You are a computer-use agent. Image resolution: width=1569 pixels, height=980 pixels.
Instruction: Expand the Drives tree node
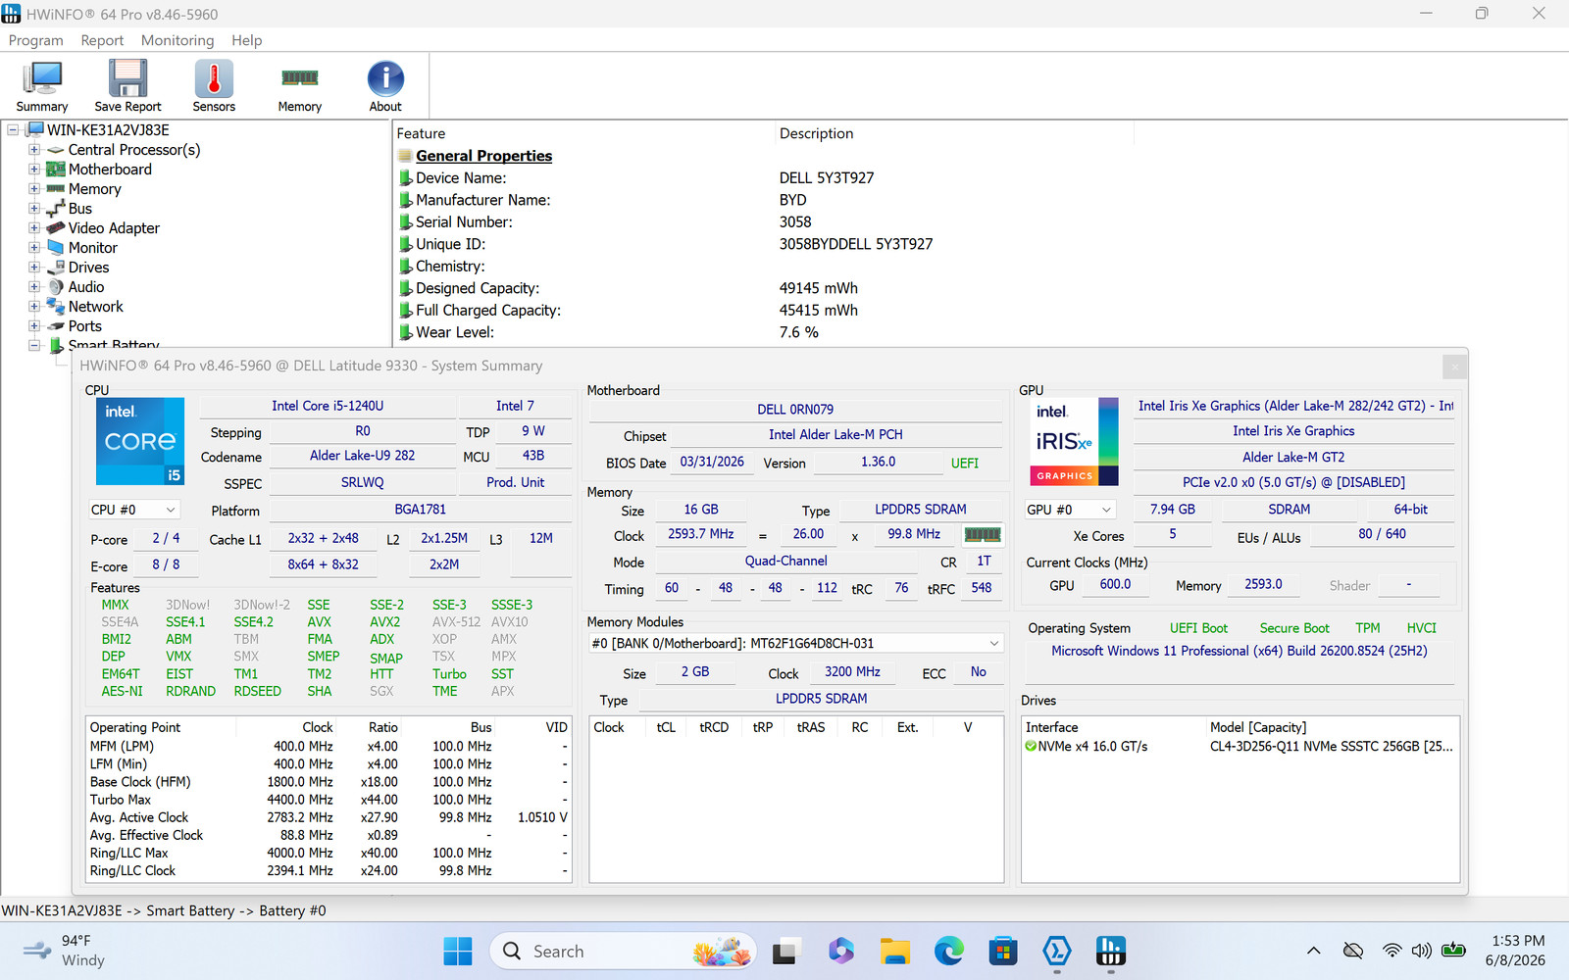click(34, 268)
